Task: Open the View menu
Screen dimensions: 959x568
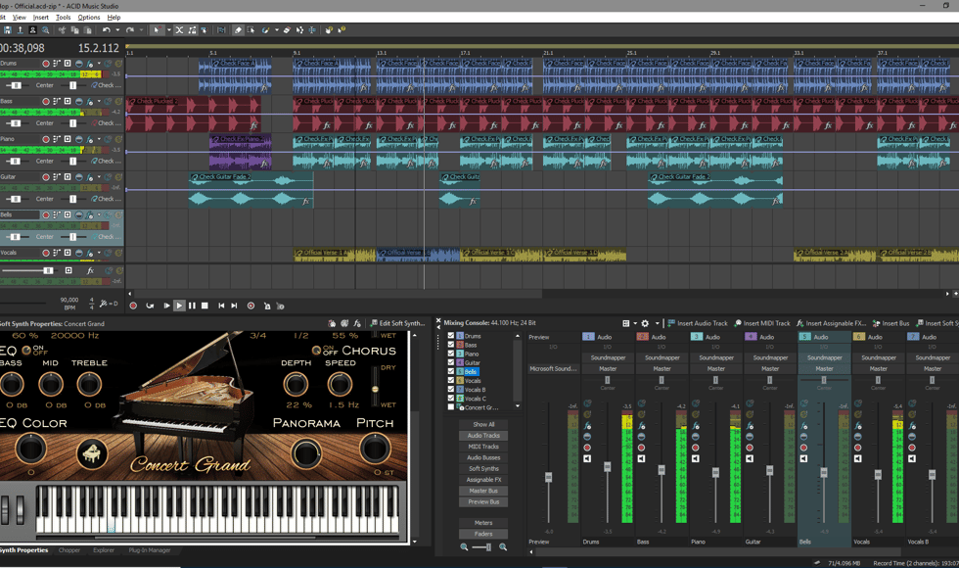Action: coord(20,18)
